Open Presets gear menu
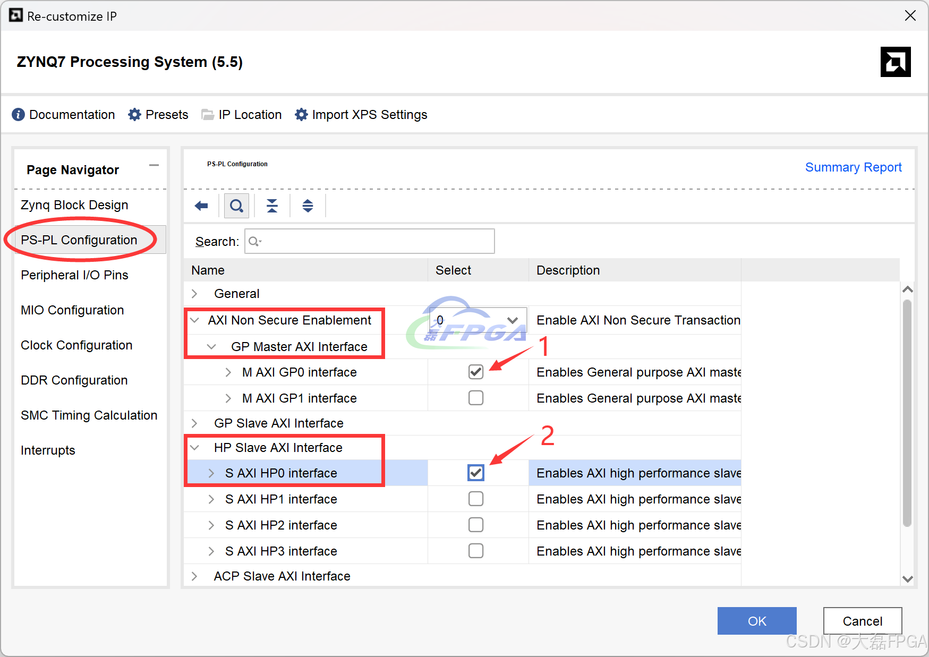The image size is (929, 657). pyautogui.click(x=134, y=115)
